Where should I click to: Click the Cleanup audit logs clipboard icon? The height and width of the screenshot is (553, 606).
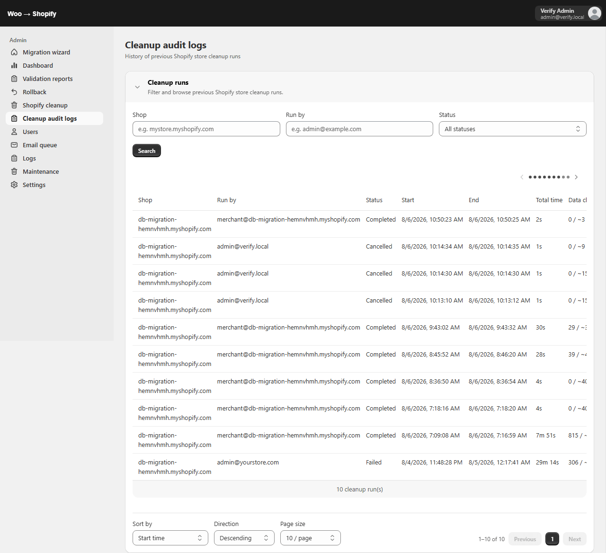(14, 118)
